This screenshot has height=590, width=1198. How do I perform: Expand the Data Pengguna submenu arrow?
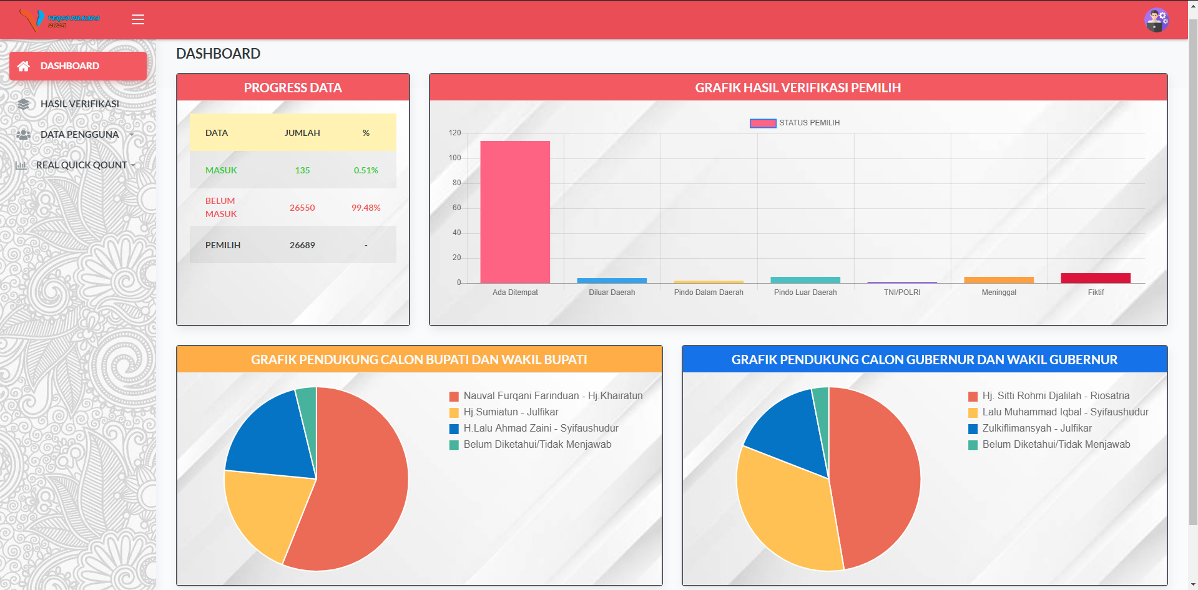pyautogui.click(x=132, y=135)
